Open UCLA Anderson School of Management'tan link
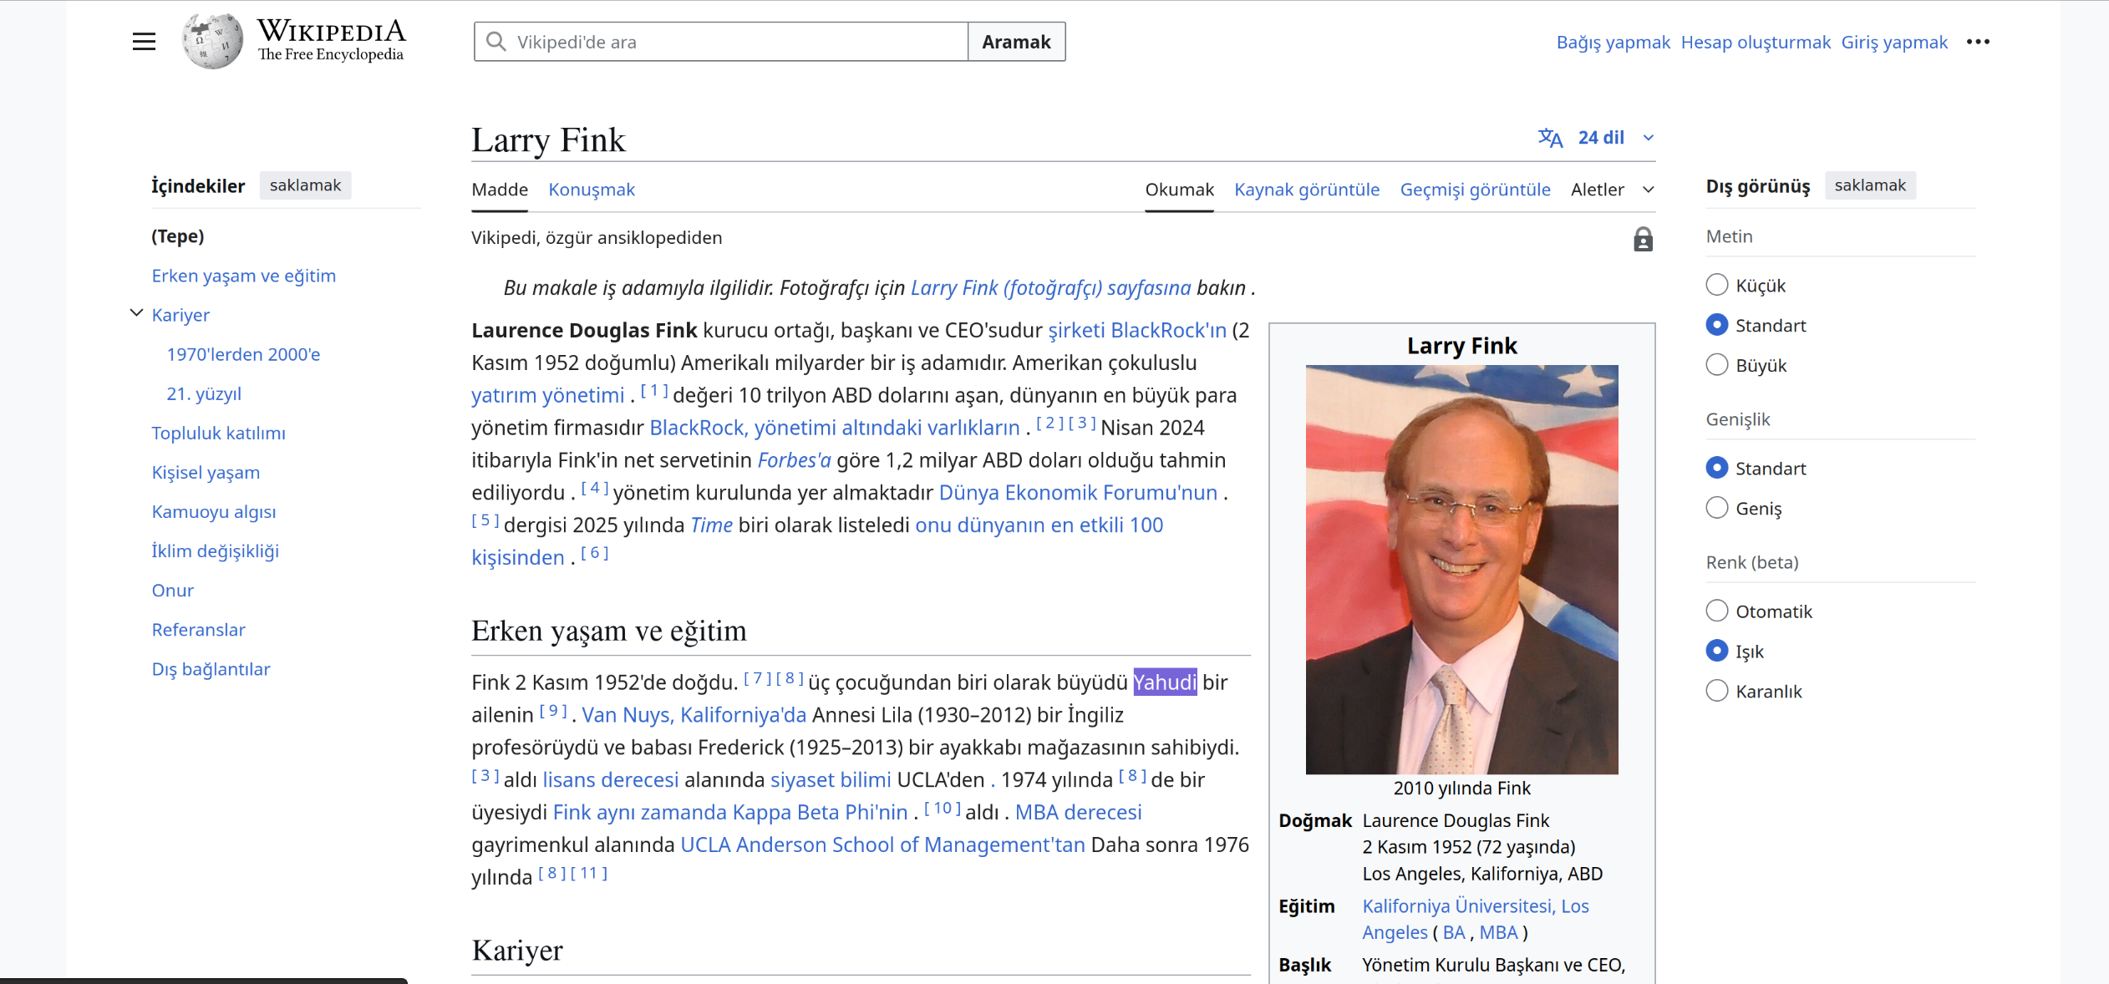2109x984 pixels. pos(882,845)
